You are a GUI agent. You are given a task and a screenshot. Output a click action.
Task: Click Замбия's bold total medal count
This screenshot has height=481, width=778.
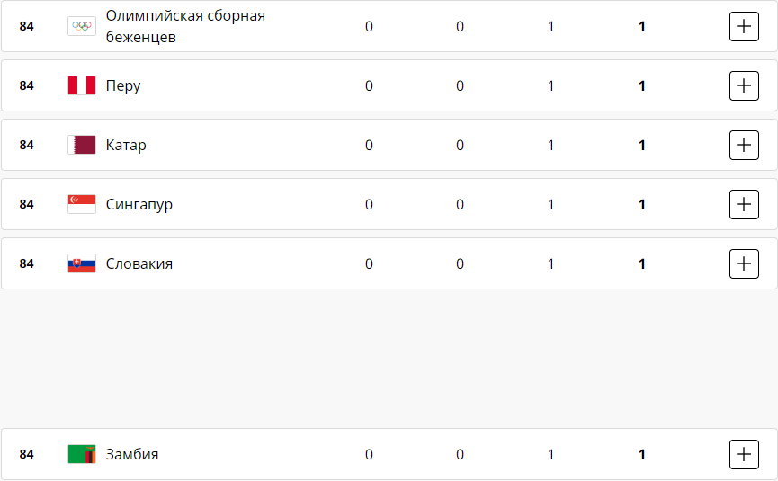642,455
